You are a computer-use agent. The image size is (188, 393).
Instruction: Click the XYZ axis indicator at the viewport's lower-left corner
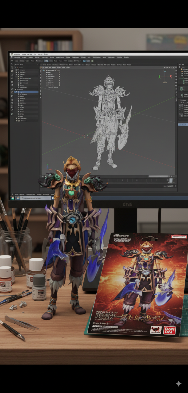49,168
